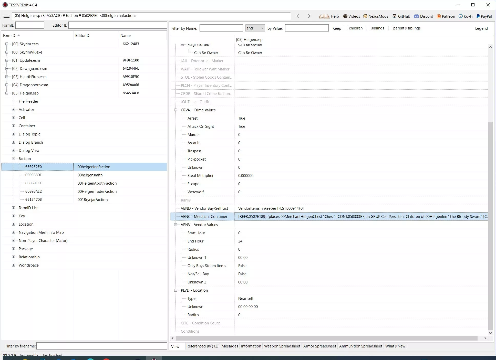The image size is (496, 360).
Task: Collapse the [05] Helgen.esp tree node
Action: (7, 93)
